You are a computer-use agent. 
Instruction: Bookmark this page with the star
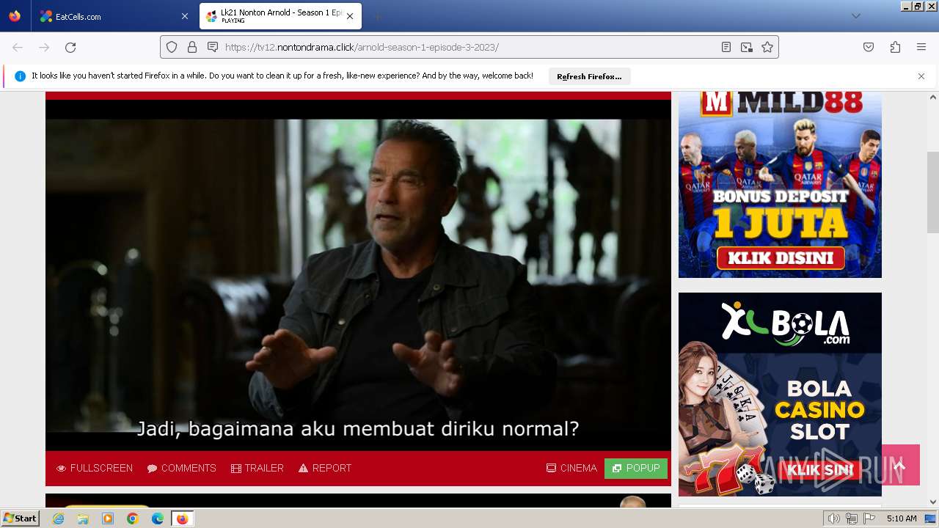tap(767, 47)
